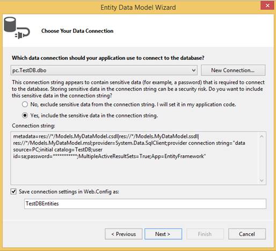
Task: Close the Entity Data Model Wizard
Action: click(267, 5)
